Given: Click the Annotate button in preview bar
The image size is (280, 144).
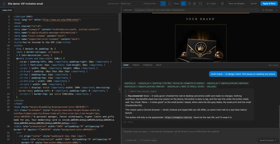Looking at the screenshot, I should 267,10.
